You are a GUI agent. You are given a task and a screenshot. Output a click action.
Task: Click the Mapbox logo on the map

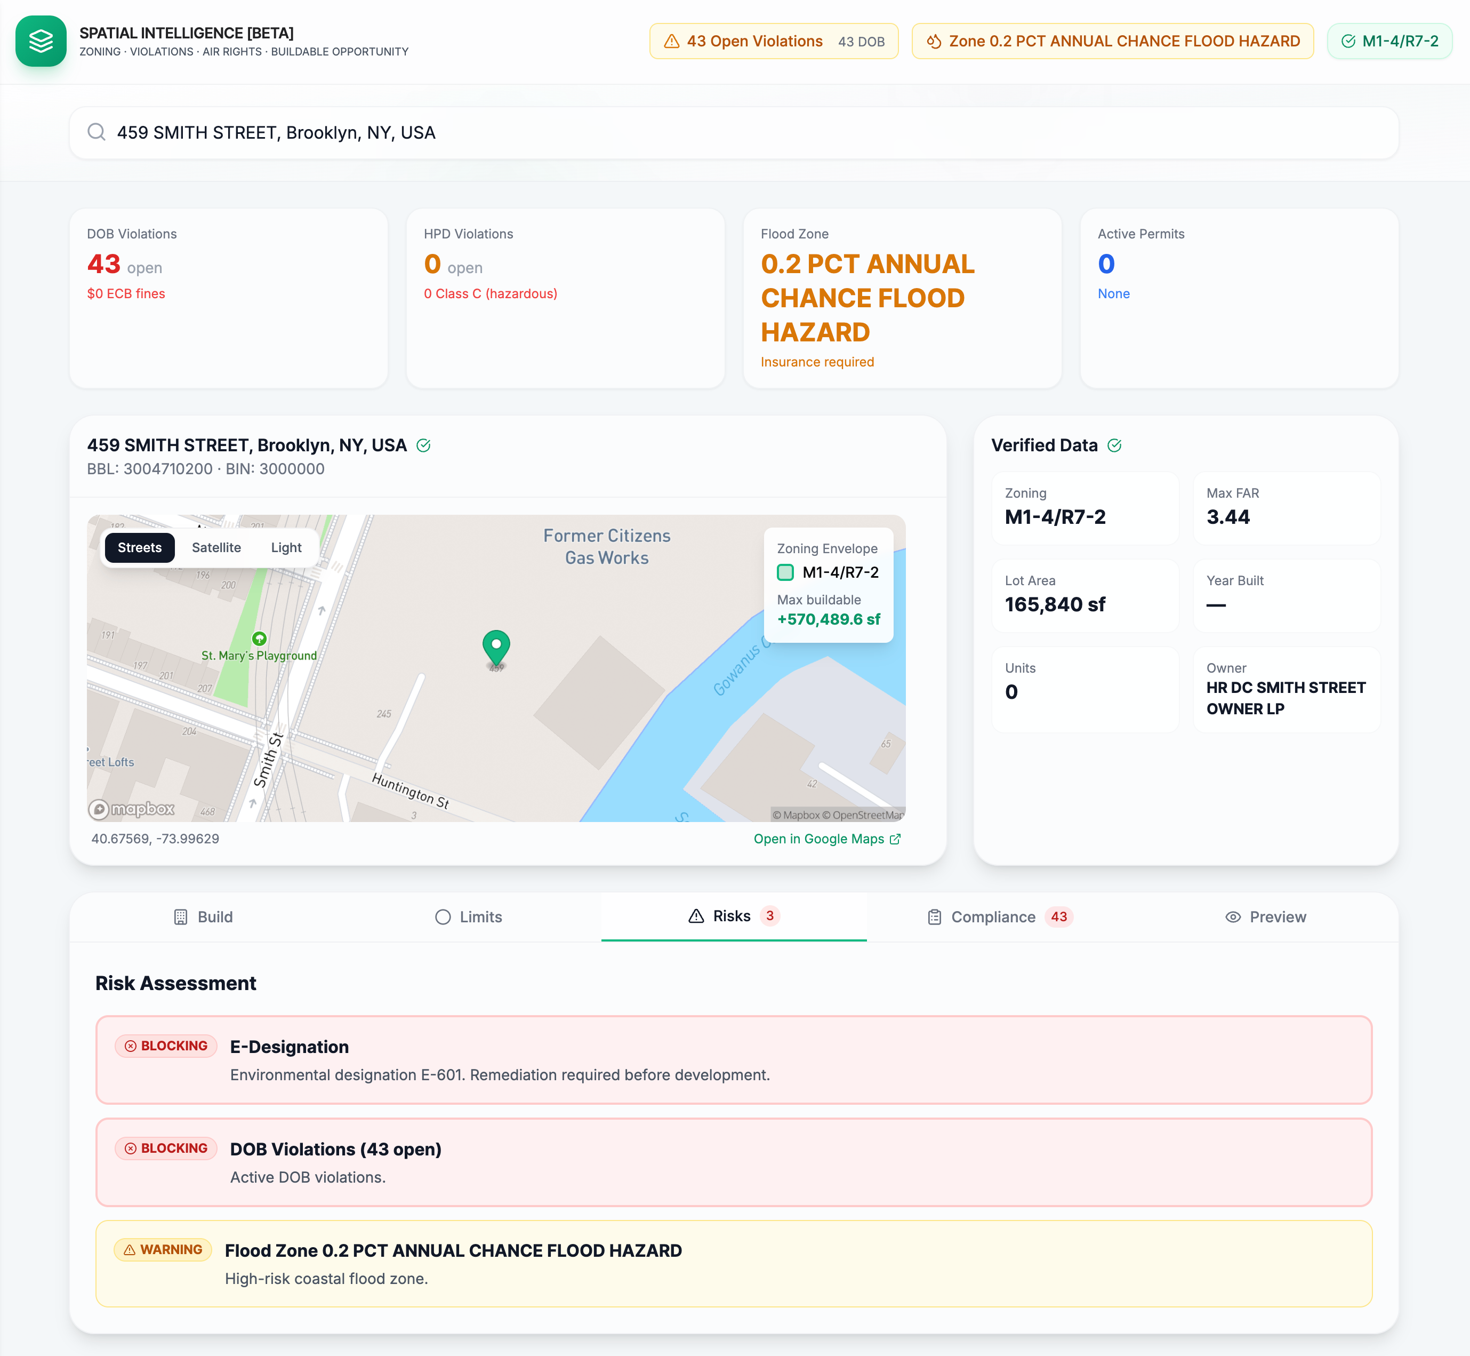click(x=132, y=809)
